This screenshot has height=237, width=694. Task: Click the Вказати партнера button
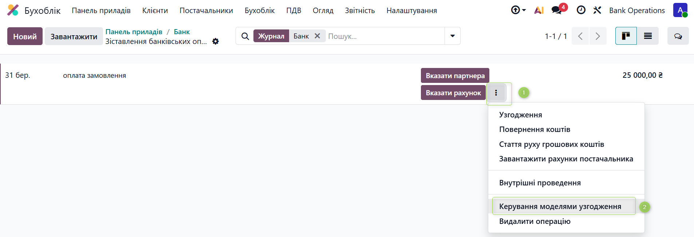(x=455, y=76)
